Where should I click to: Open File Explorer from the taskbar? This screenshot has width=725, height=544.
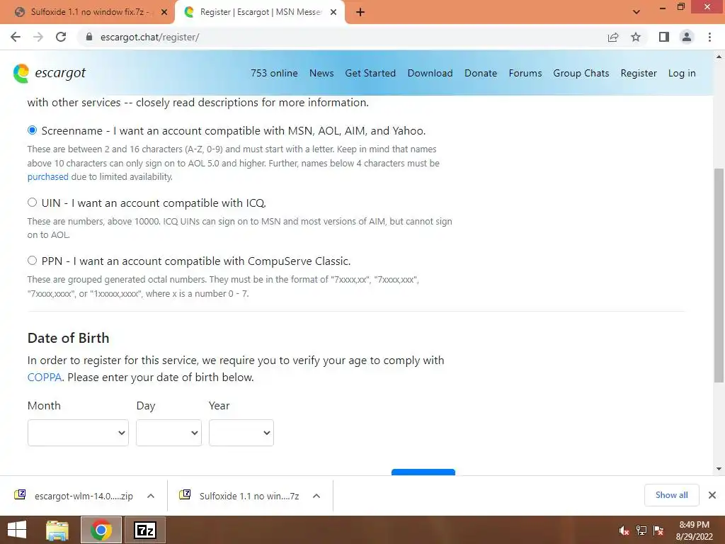click(57, 530)
